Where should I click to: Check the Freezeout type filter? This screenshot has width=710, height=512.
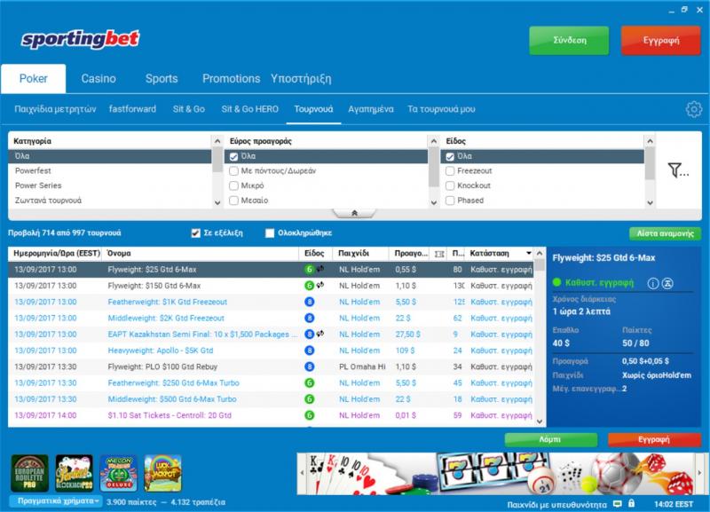point(450,170)
